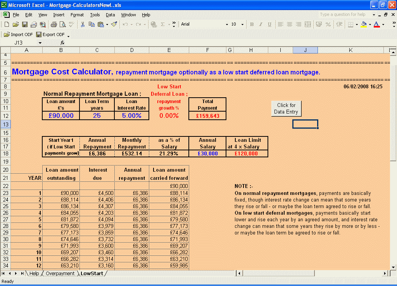
Task: Apply Currency style formatting
Action: (319, 24)
